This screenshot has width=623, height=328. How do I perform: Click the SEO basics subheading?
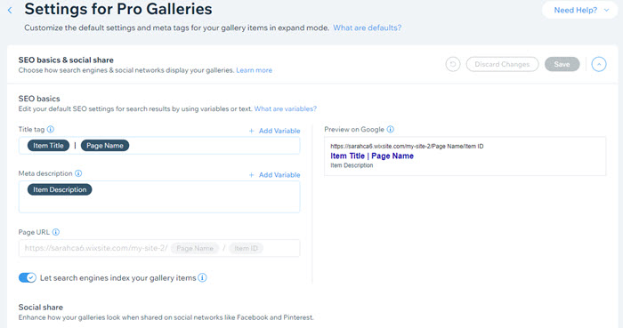pyautogui.click(x=39, y=99)
